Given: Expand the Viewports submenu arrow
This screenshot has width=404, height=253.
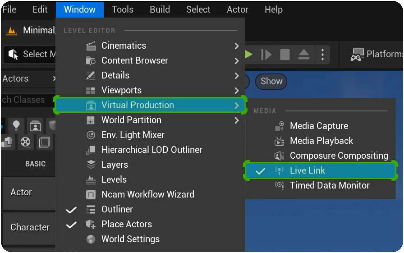Looking at the screenshot, I should 237,91.
